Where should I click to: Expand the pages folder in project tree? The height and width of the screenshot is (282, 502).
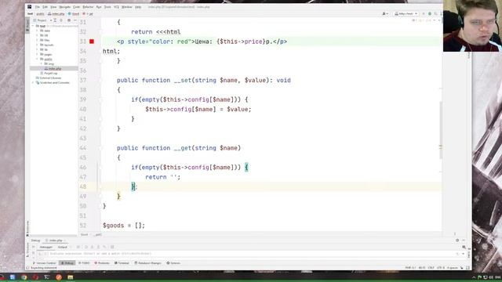pos(37,54)
